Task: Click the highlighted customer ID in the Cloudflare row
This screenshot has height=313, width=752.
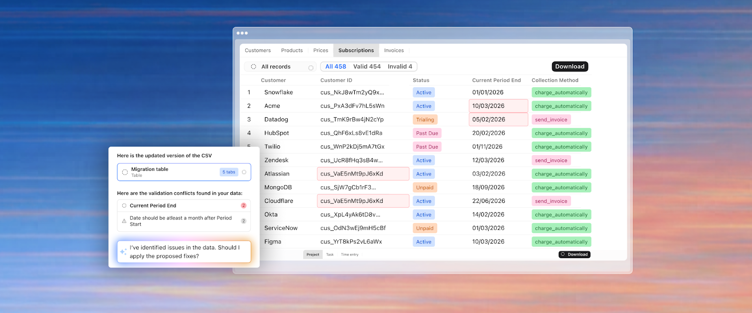Action: point(363,201)
